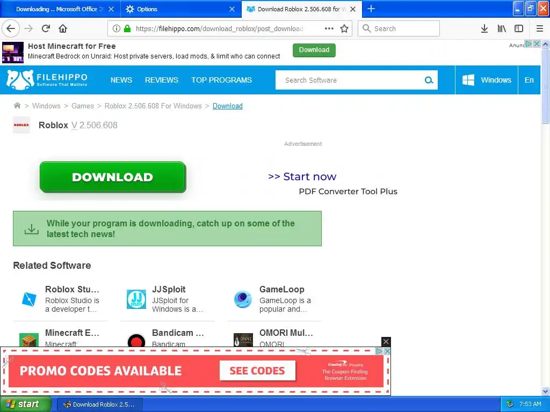Click the green secure padlock icon
The height and width of the screenshot is (412, 550).
coord(127,28)
